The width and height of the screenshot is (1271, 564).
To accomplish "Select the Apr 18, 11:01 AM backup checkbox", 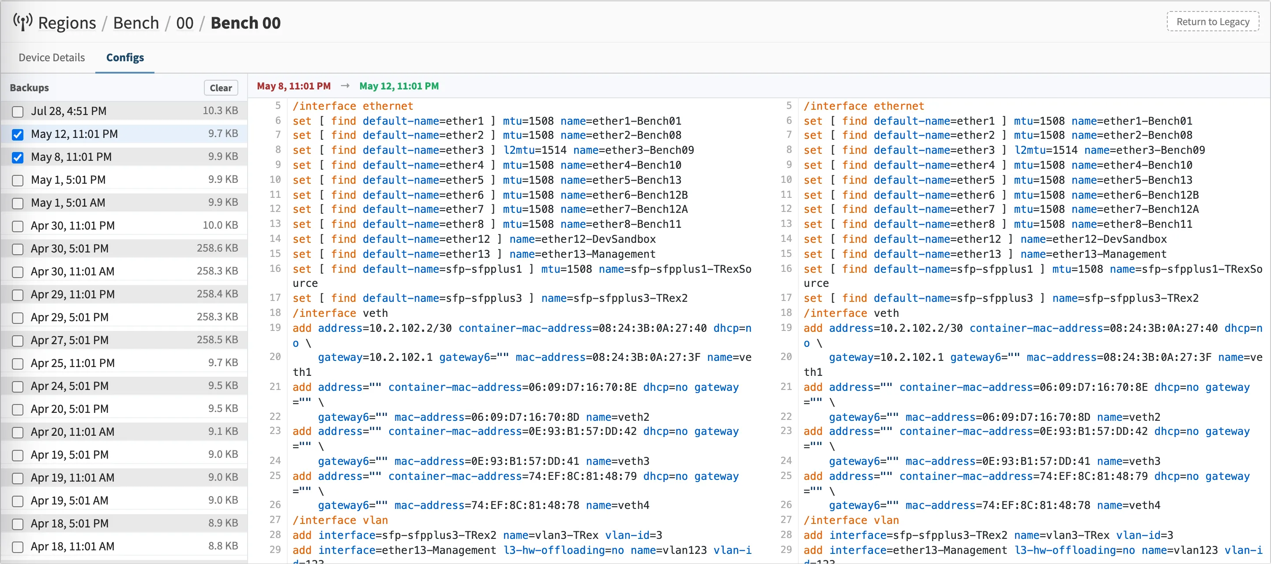I will point(18,547).
